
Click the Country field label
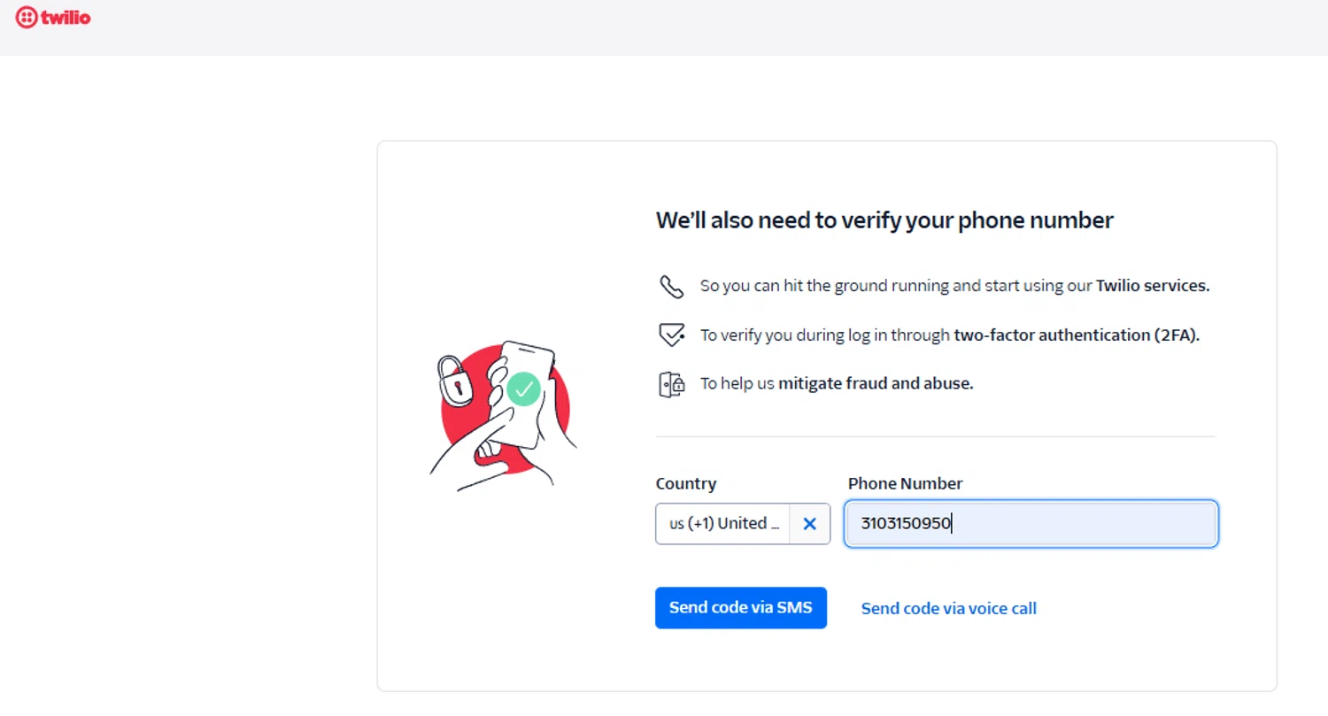685,484
